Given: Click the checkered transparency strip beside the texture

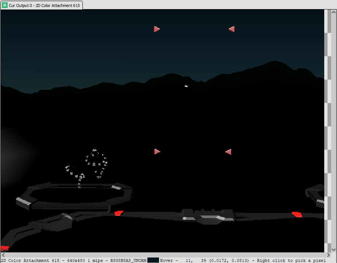Looking at the screenshot, I should [x=328, y=131].
